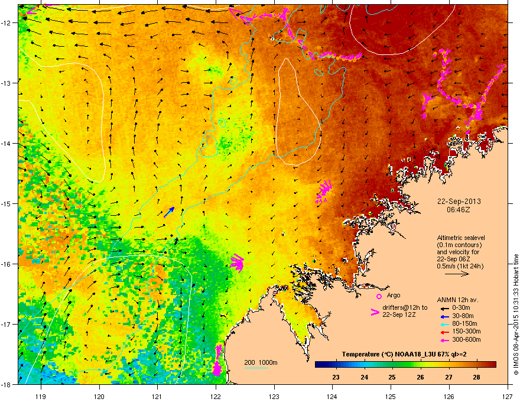Click the blue current arrow near 121E 15S
Image resolution: width=520 pixels, height=402 pixels.
click(x=169, y=212)
